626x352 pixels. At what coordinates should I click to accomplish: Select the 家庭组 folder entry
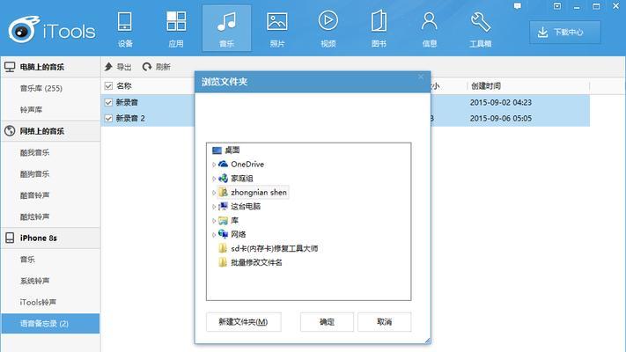236,178
